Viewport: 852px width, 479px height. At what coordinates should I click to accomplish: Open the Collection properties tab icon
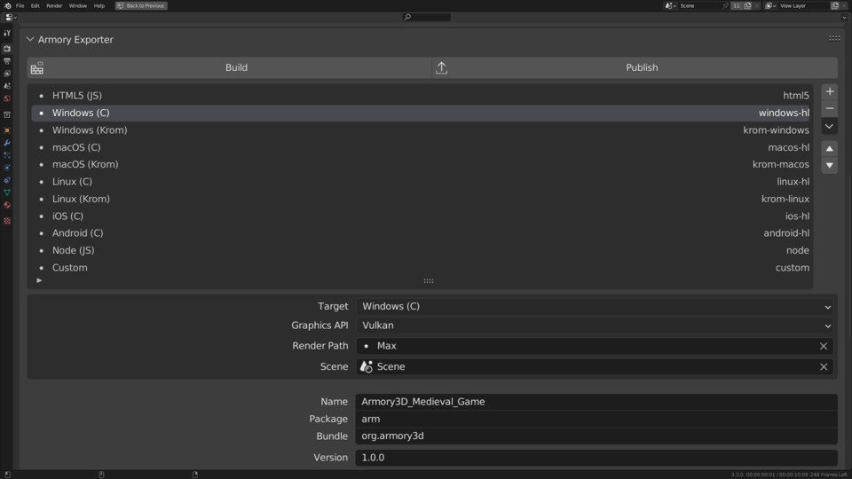[x=7, y=115]
